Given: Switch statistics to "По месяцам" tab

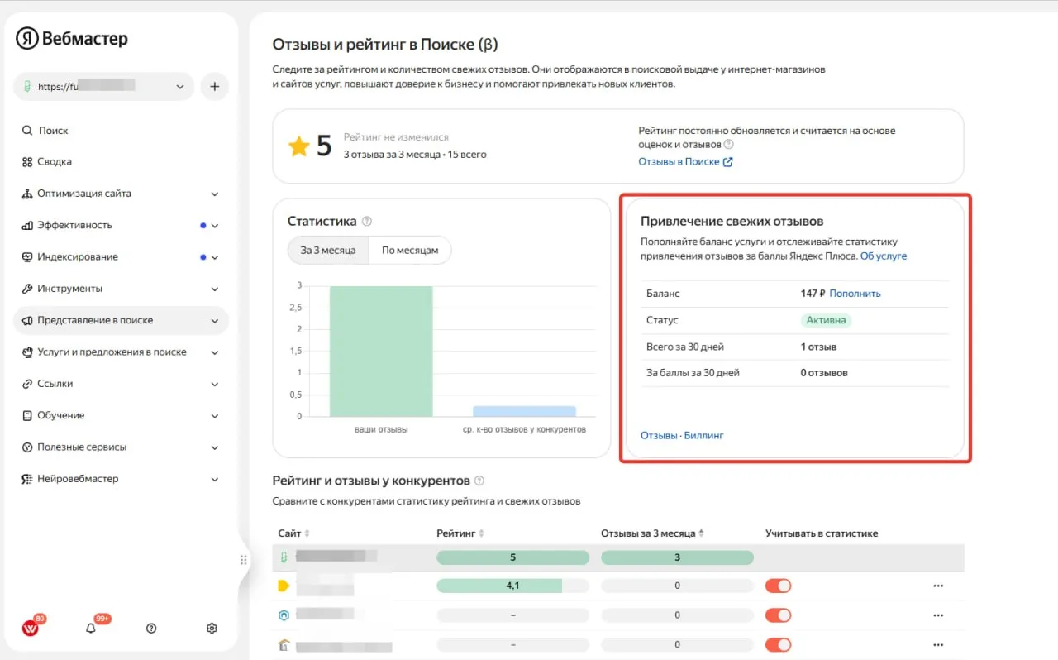Looking at the screenshot, I should click(411, 250).
